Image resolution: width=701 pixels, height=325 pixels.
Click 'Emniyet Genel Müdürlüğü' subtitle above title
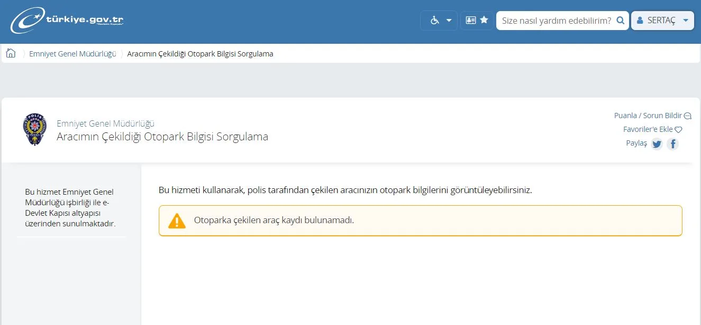(x=105, y=123)
